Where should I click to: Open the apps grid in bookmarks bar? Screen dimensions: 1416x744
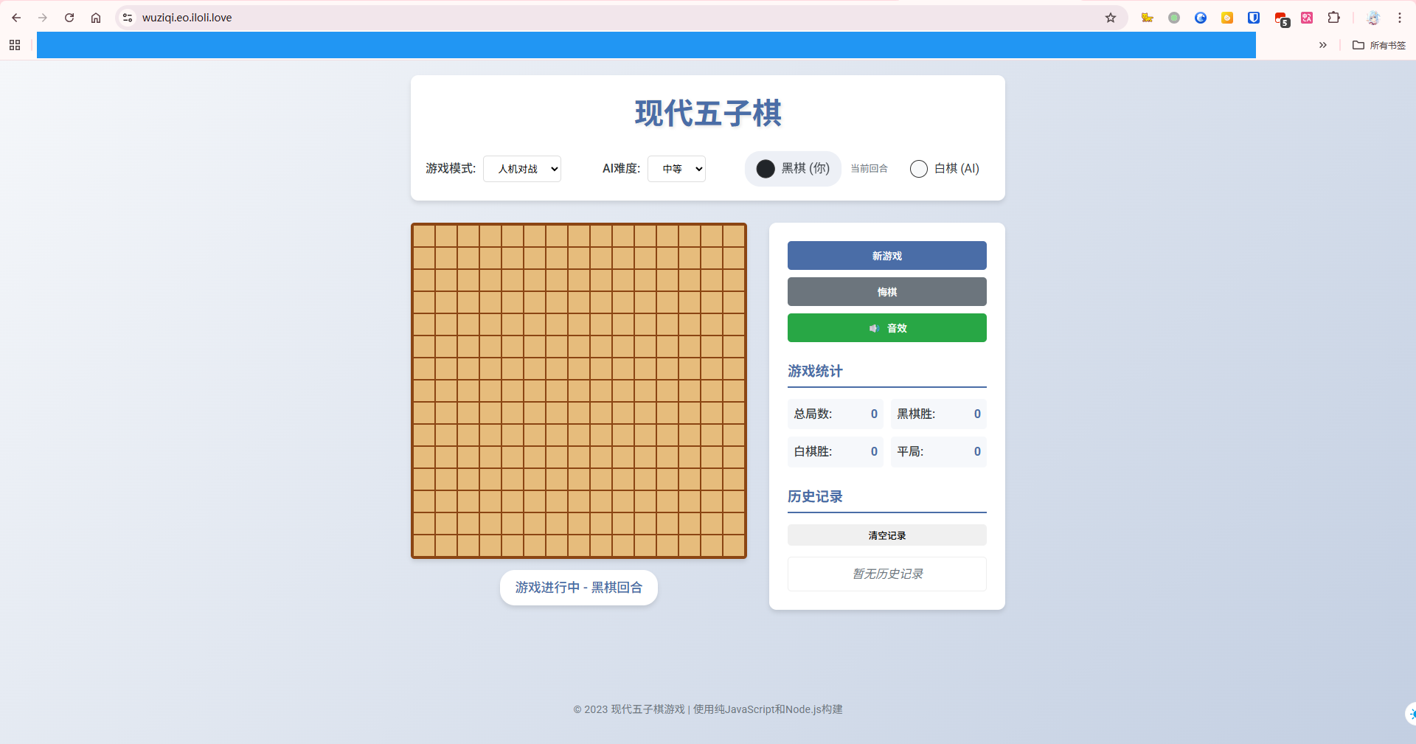tap(15, 45)
